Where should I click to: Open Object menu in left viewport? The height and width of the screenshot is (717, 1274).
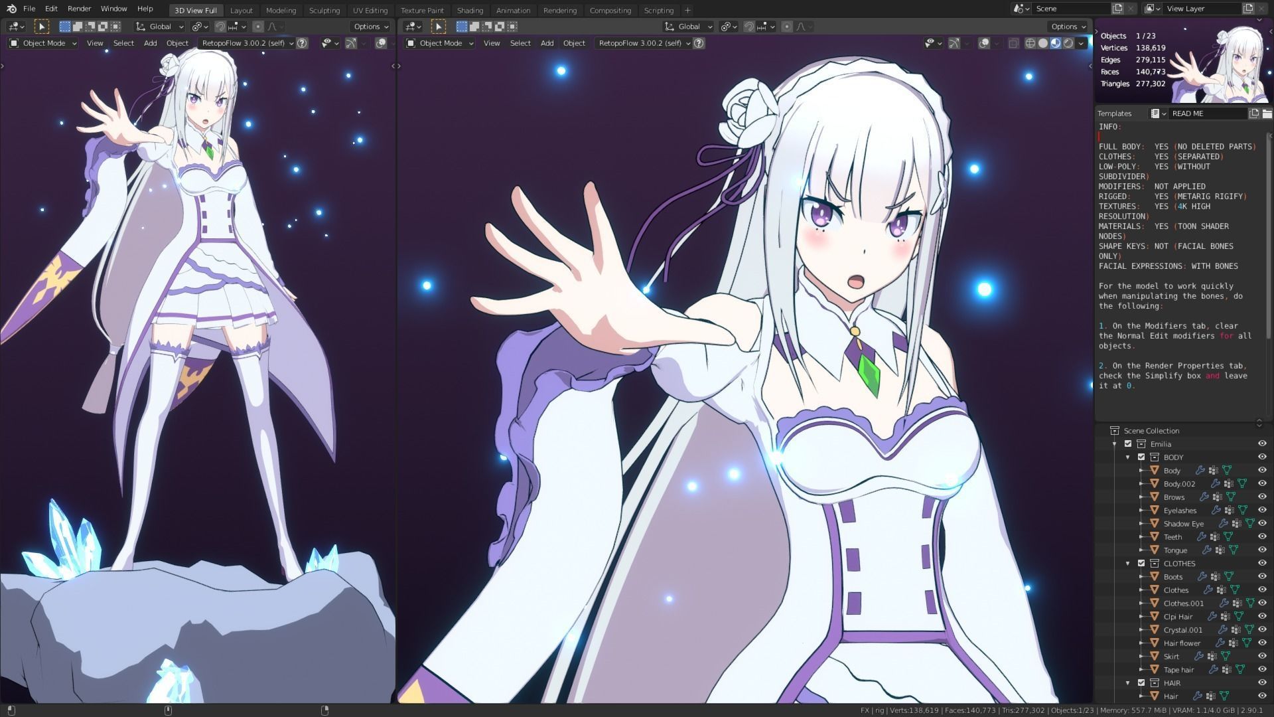click(x=177, y=43)
